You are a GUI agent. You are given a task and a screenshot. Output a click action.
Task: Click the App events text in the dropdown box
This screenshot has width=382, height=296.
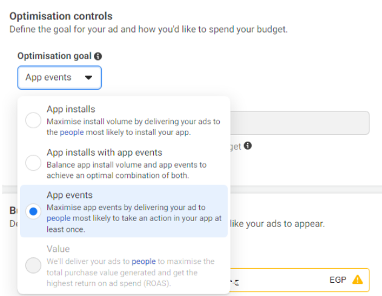48,77
